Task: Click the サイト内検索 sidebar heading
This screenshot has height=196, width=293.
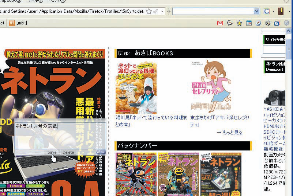Action: tap(274, 39)
